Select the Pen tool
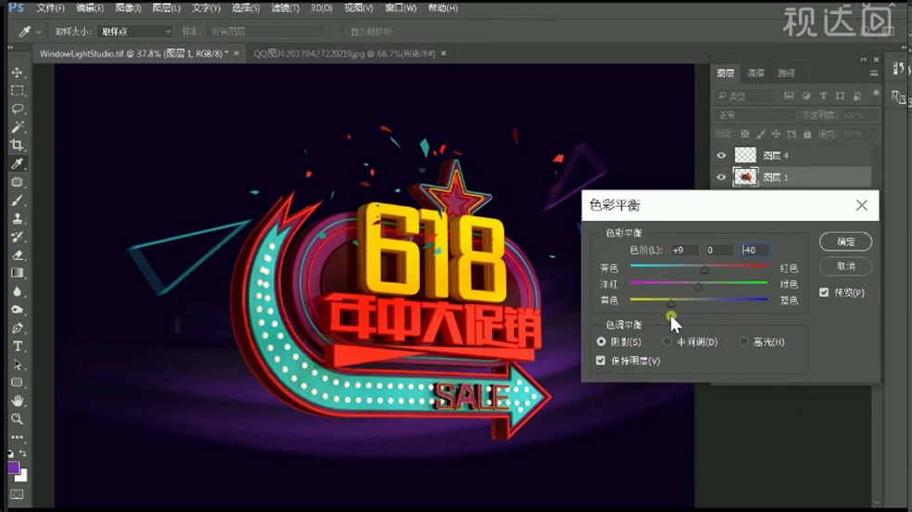This screenshot has width=912, height=512. click(18, 327)
